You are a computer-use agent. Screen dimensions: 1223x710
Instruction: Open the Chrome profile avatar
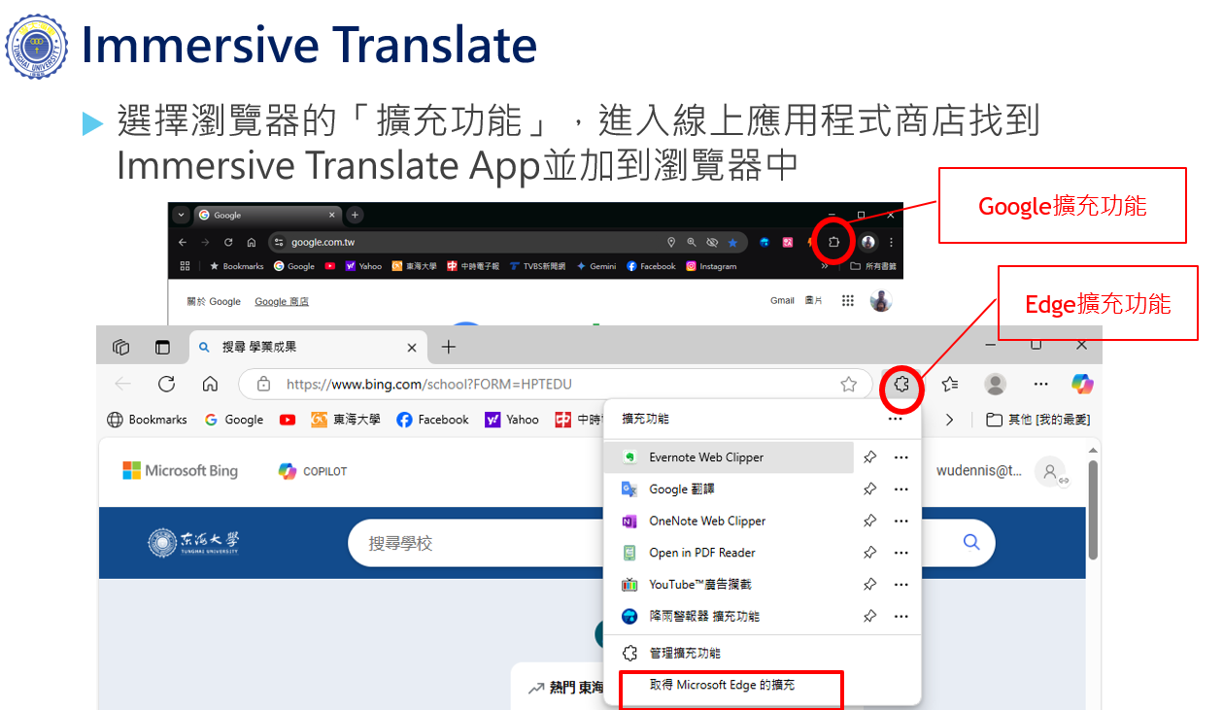tap(867, 242)
